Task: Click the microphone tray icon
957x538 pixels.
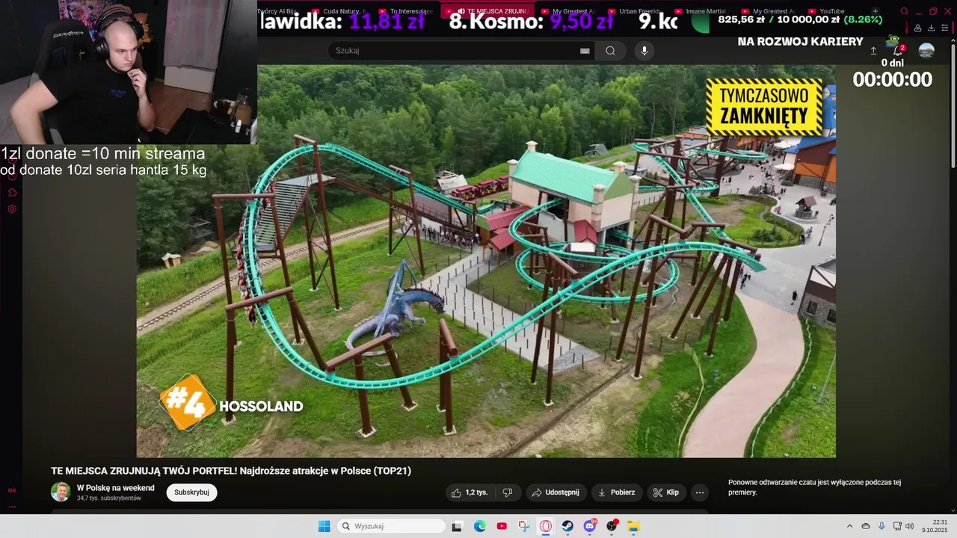Action: (881, 526)
